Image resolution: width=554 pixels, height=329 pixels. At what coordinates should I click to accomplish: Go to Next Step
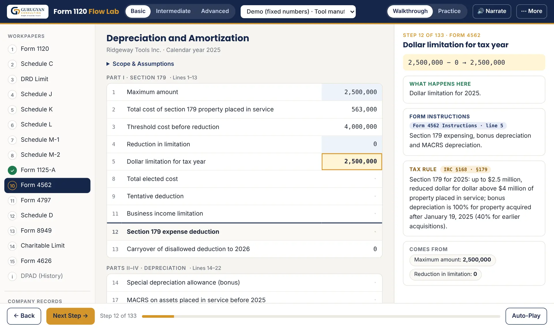point(70,316)
